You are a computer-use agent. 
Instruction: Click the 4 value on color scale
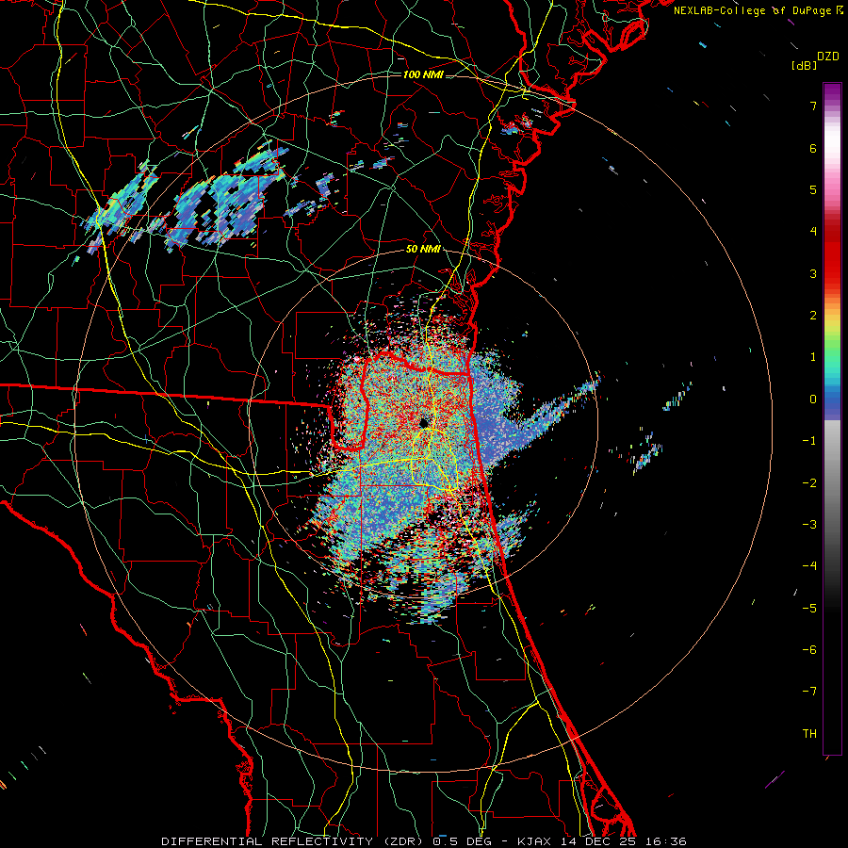click(813, 232)
